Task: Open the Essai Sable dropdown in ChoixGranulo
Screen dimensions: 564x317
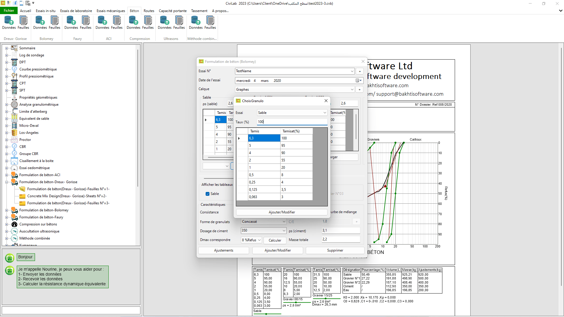Action: [x=325, y=113]
